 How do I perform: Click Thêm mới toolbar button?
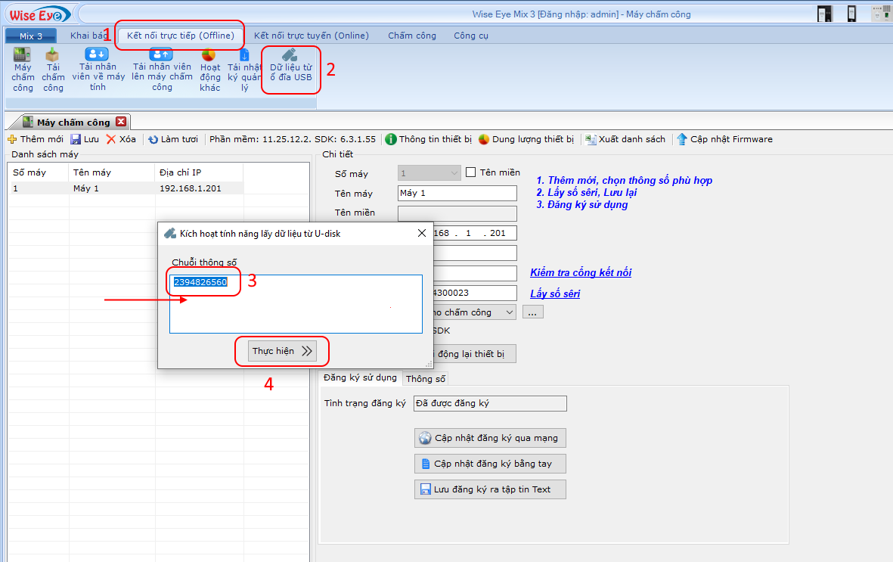click(36, 139)
